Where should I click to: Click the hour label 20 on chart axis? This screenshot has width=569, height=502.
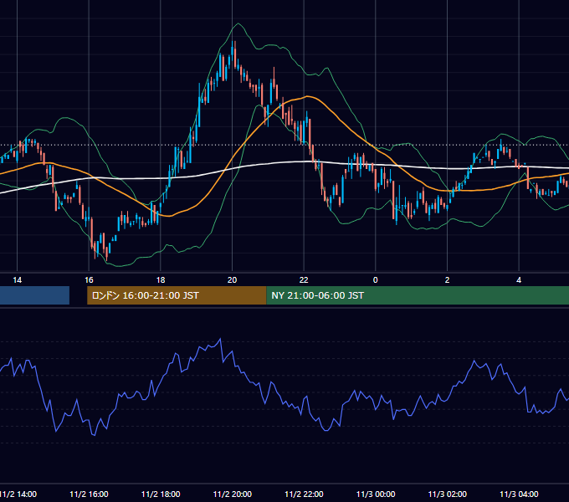coord(233,280)
